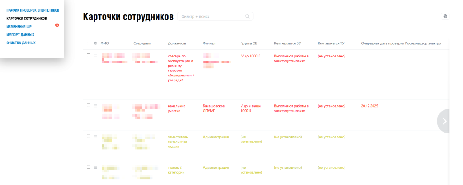Viewport: 463px width, 185px height.
Task: Sort by Кем является ТУ column header
Action: 331,43
